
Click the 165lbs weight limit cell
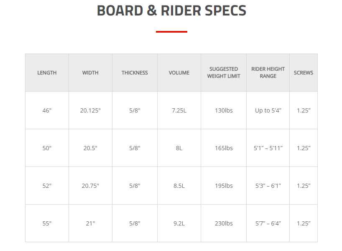[x=224, y=148]
